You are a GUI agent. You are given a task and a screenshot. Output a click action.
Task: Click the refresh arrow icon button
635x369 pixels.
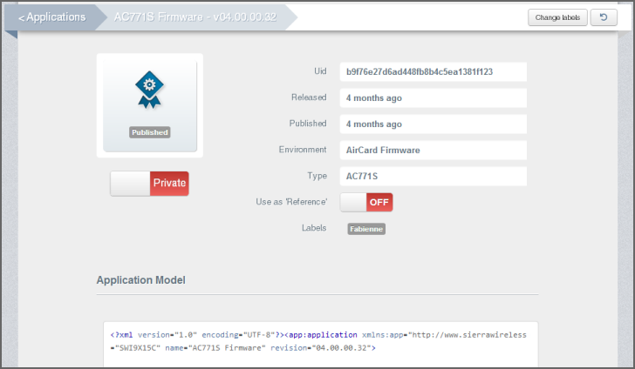click(x=603, y=17)
